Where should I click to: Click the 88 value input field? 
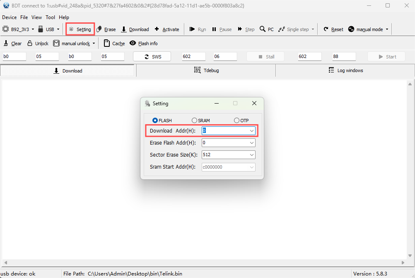344,56
